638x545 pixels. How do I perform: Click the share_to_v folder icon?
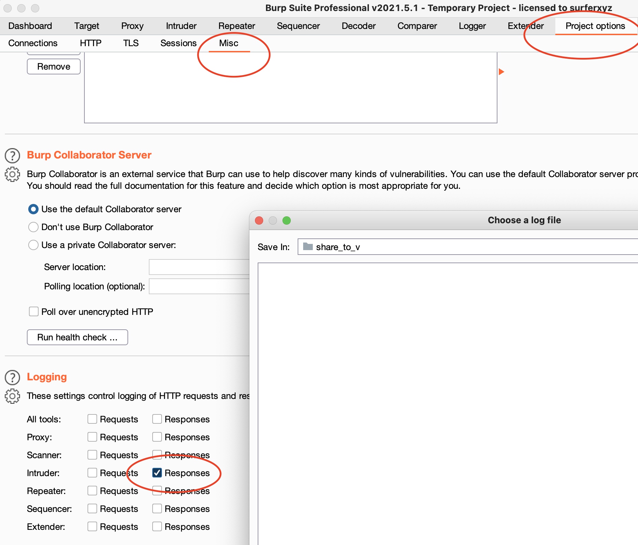tap(308, 247)
